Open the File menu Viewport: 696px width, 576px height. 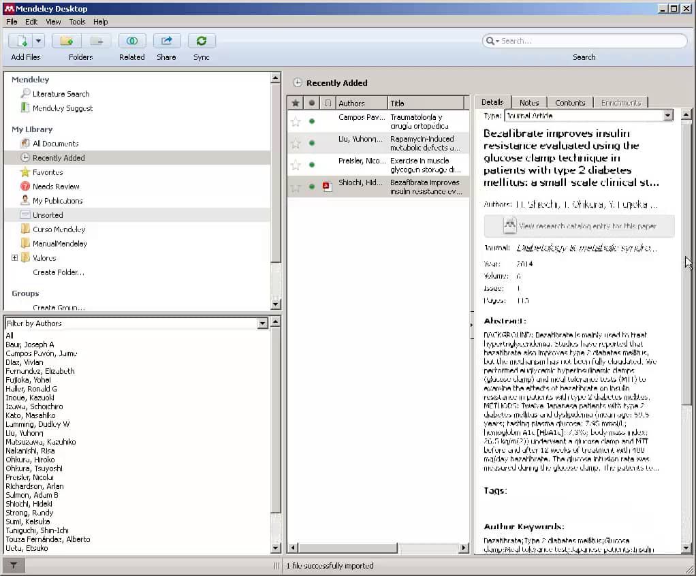click(x=12, y=22)
